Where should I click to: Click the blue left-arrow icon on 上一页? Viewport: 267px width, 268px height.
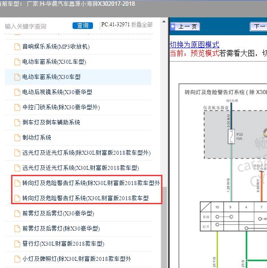click(173, 26)
